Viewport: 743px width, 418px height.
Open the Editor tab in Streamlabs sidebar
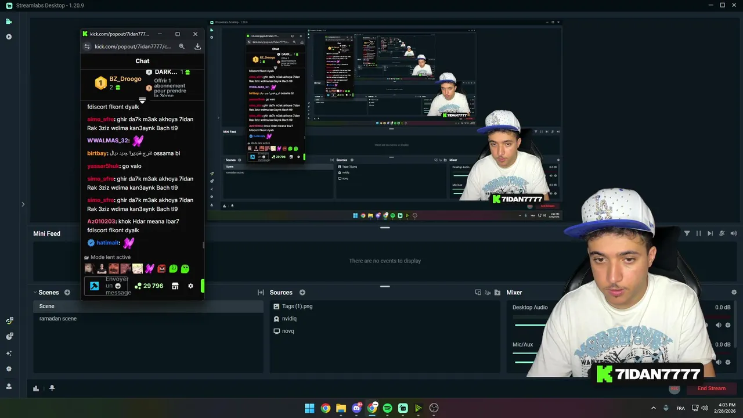coord(9,21)
